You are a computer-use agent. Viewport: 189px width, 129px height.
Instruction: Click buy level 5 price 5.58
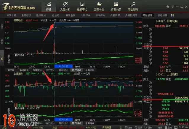tap(165, 63)
